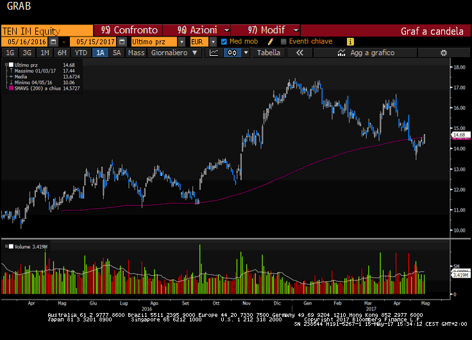Image resolution: width=472 pixels, height=340 pixels.
Task: Click the 14.68 last price axis label
Action: 460,135
